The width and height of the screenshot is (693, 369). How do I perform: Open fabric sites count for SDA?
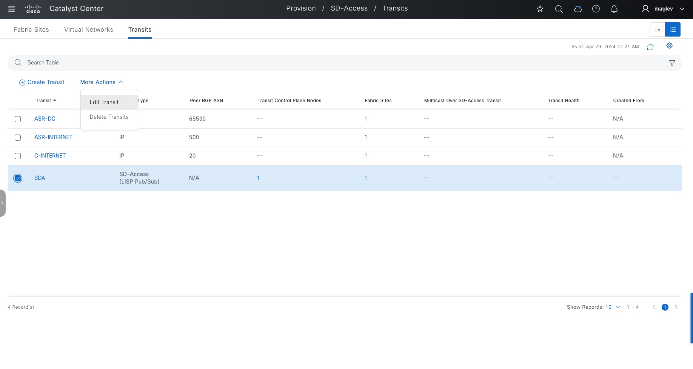click(x=366, y=178)
